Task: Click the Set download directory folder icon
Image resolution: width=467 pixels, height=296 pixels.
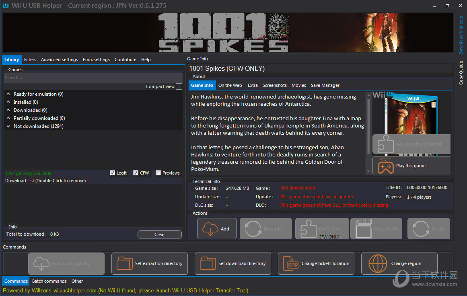Action: [x=208, y=263]
